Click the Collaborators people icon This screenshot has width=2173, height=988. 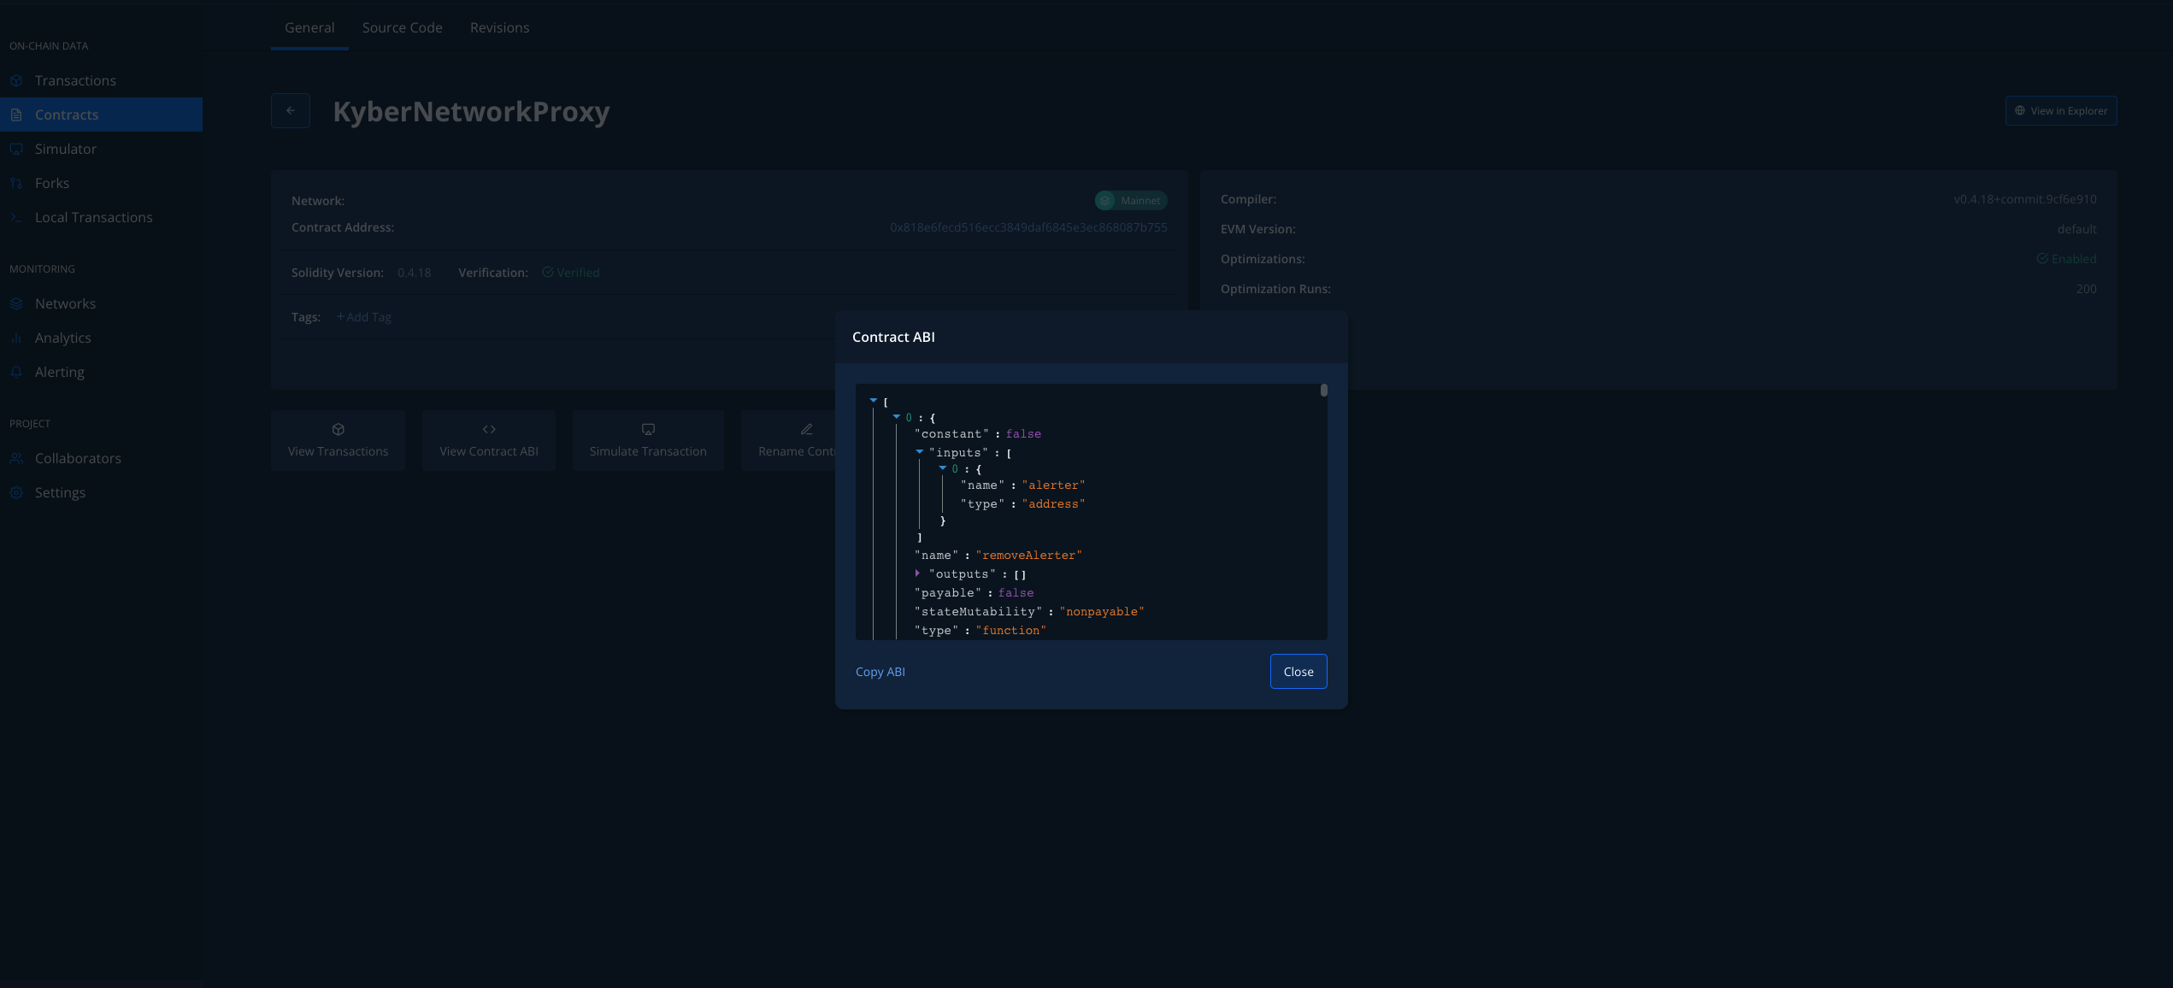16,458
